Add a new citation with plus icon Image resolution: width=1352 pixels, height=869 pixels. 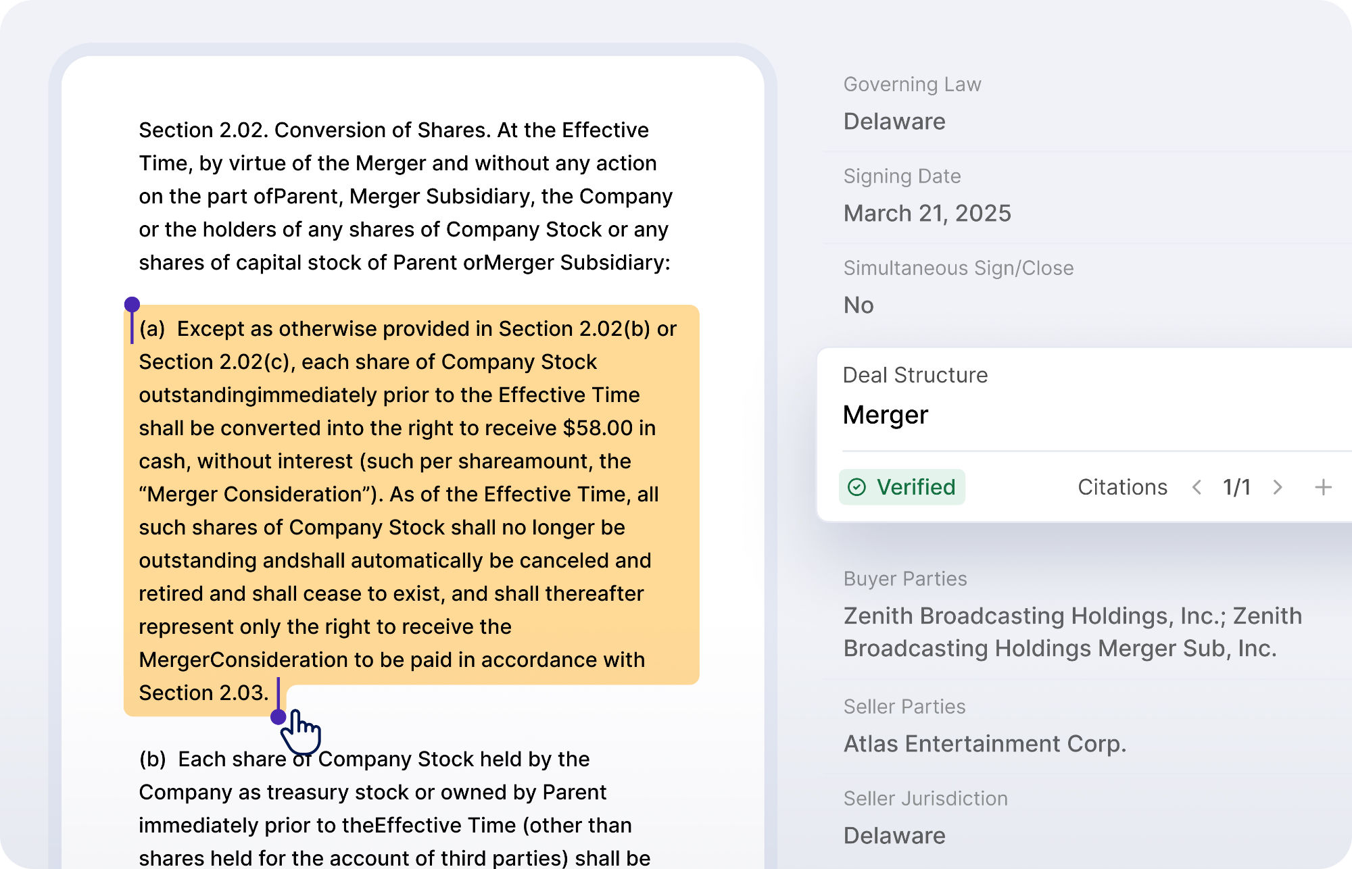point(1323,487)
